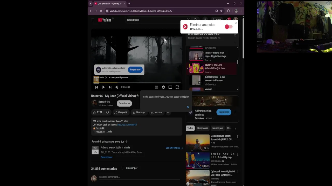332x186 pixels.
Task: Dislike the Route 94 video
Action: coord(107,112)
